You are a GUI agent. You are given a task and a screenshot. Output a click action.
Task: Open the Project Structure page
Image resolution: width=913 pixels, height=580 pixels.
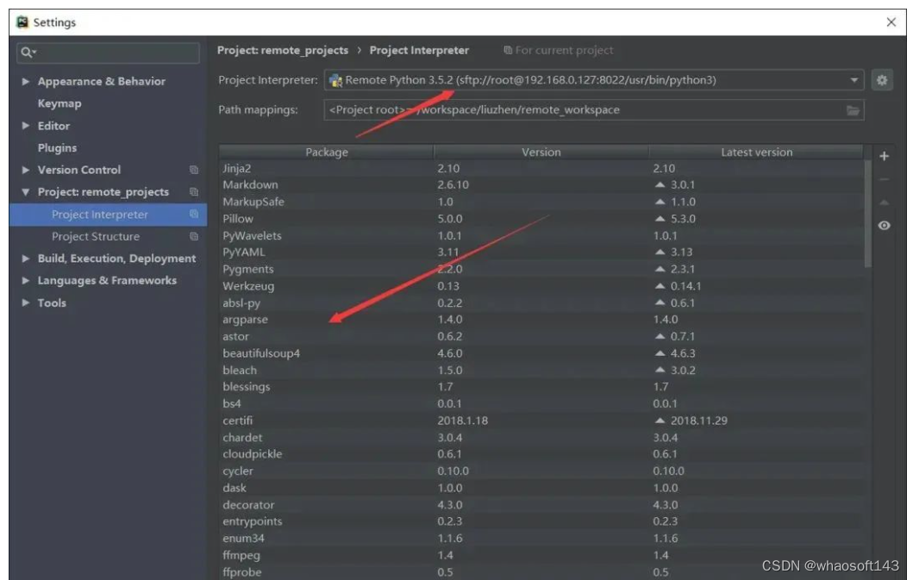click(96, 236)
